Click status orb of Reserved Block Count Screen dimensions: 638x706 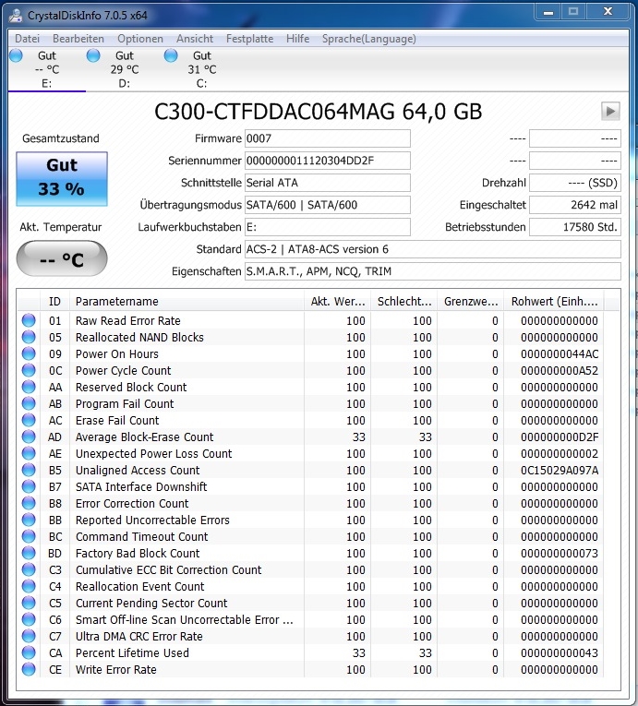pos(29,387)
